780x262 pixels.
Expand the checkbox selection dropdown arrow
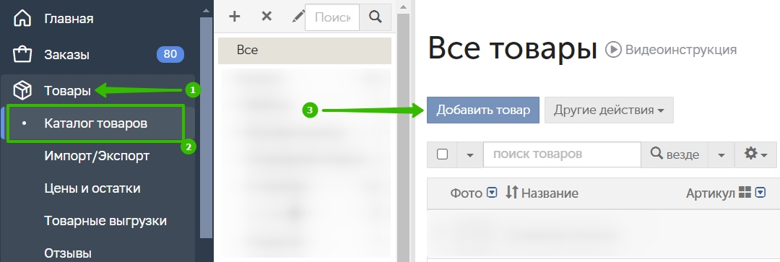coord(470,154)
